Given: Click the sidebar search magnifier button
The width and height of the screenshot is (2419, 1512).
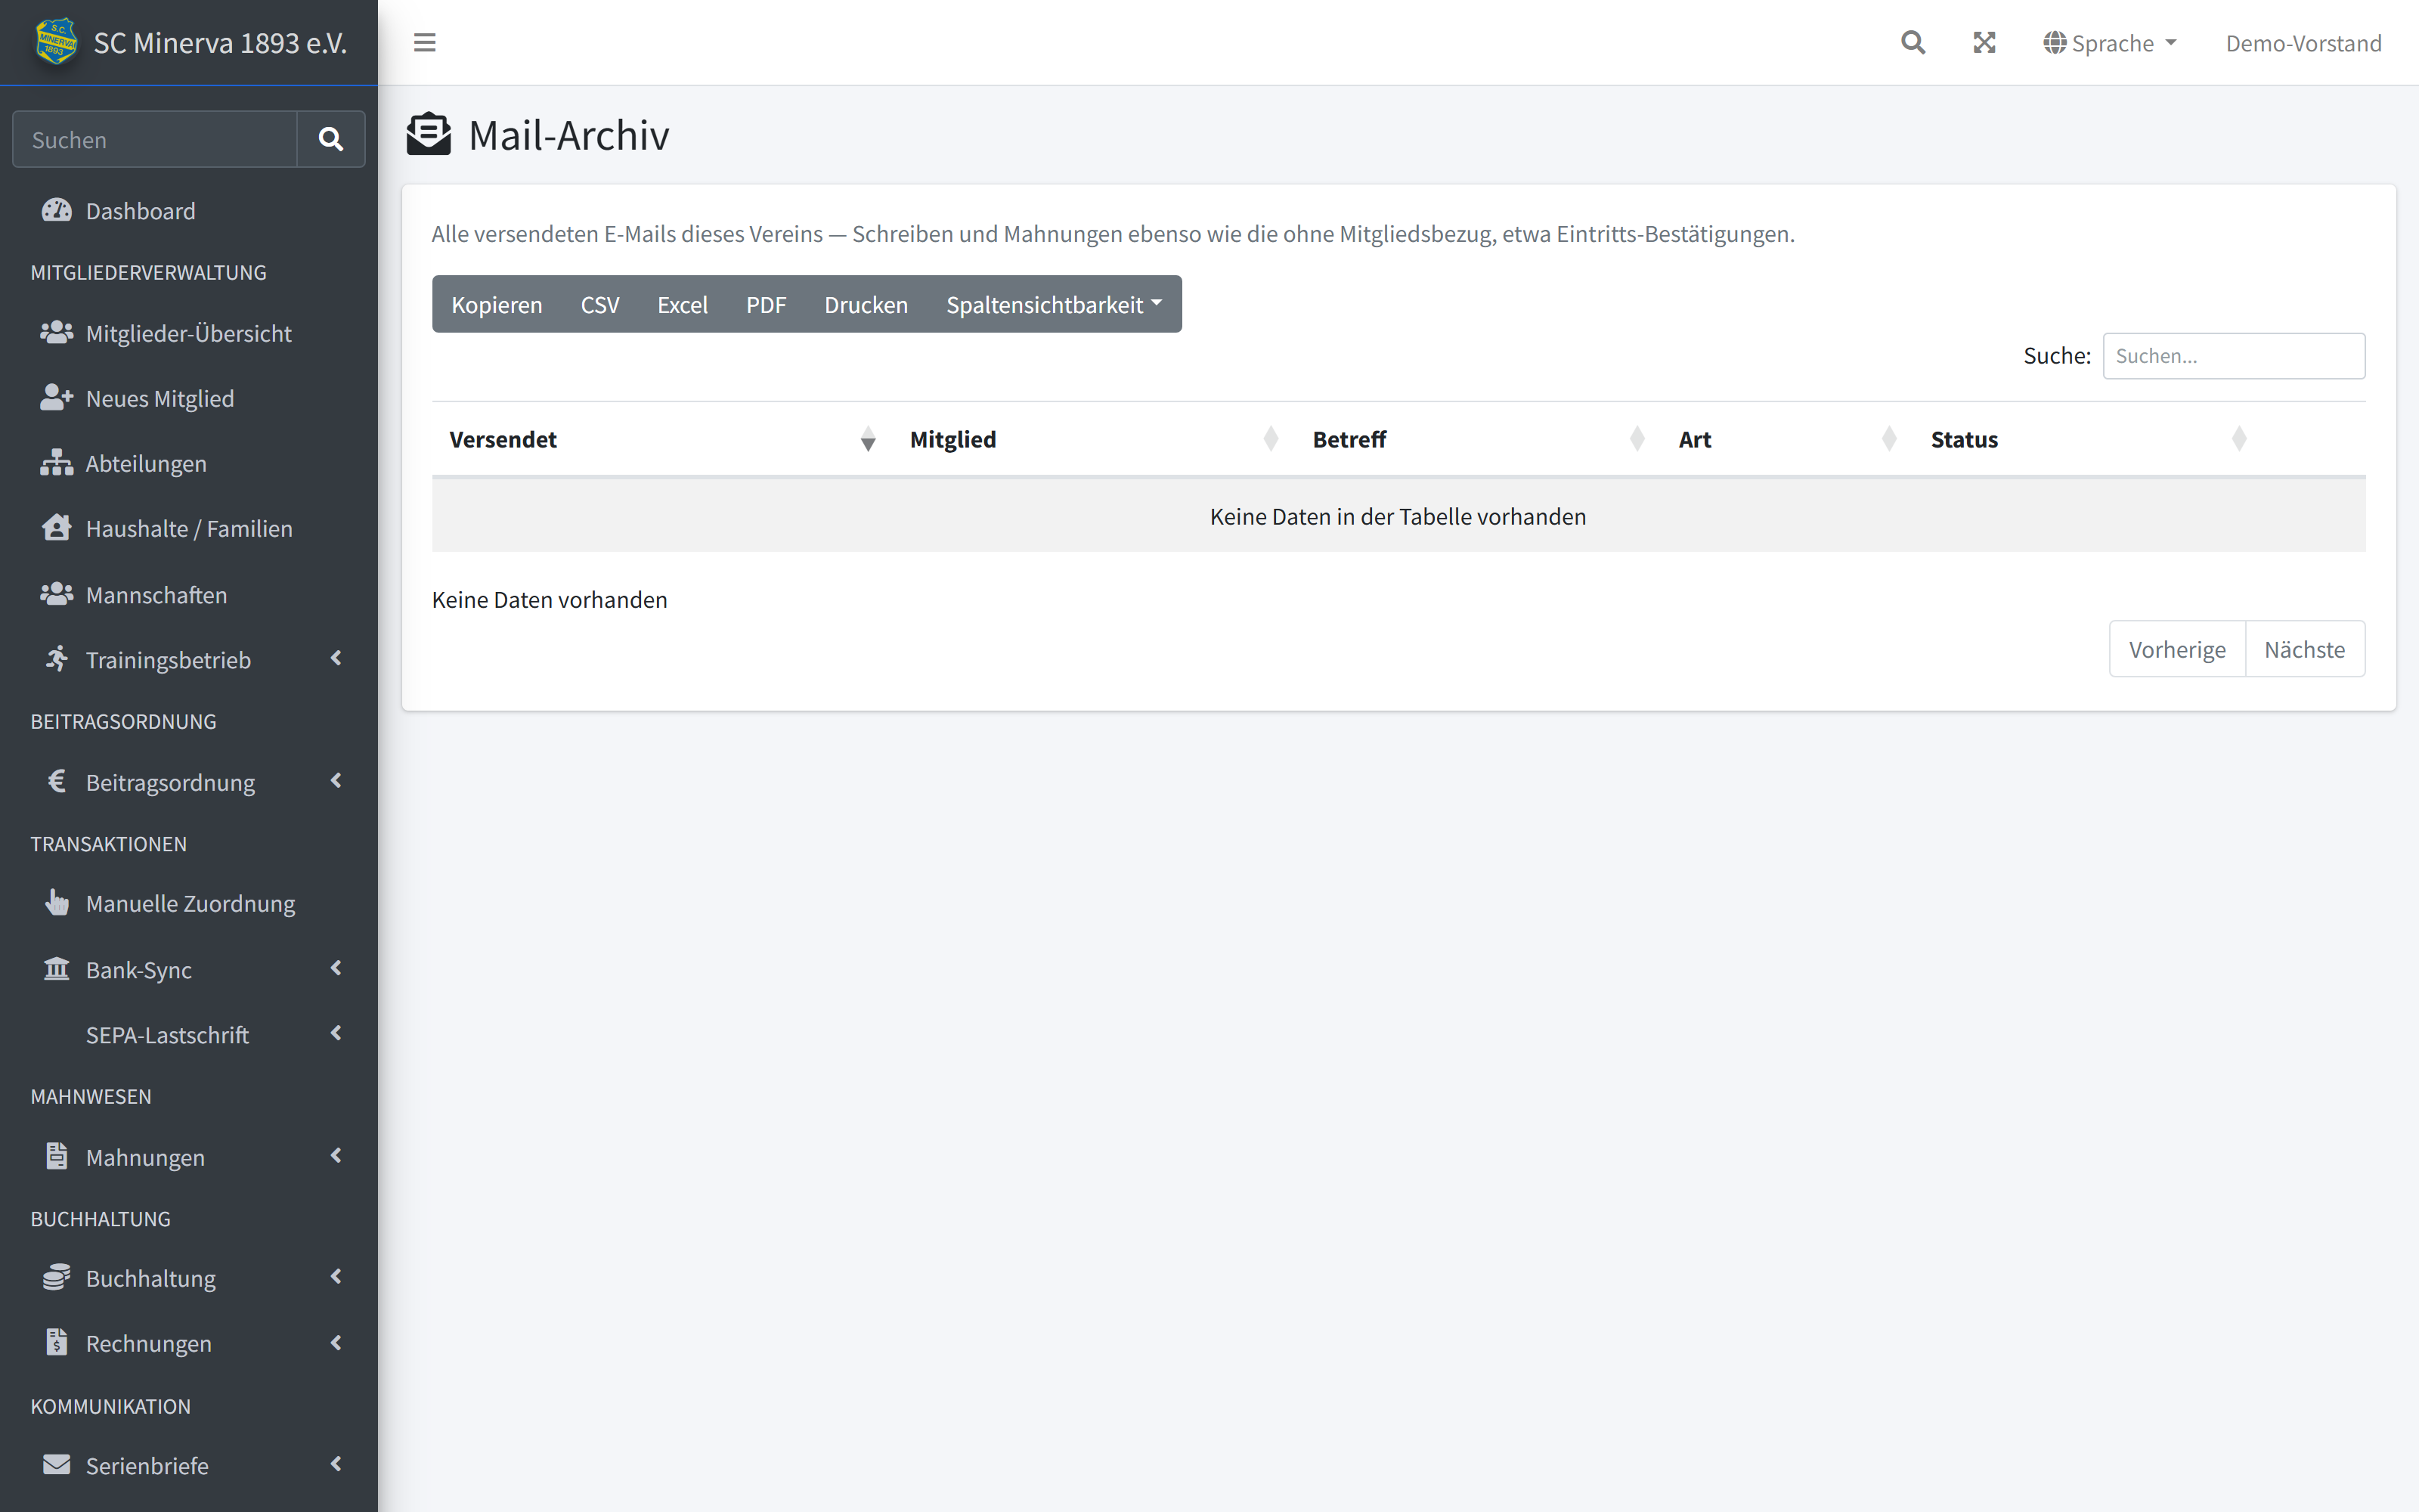Looking at the screenshot, I should (x=331, y=139).
